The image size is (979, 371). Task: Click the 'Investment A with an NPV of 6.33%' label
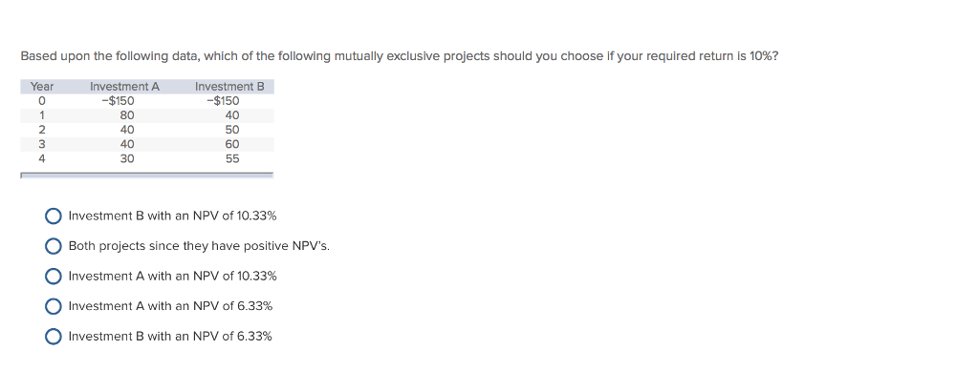pos(170,306)
